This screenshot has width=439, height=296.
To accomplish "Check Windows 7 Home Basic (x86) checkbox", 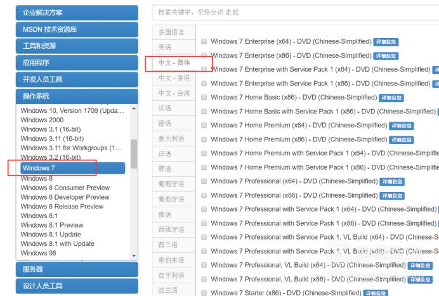I will click(204, 98).
